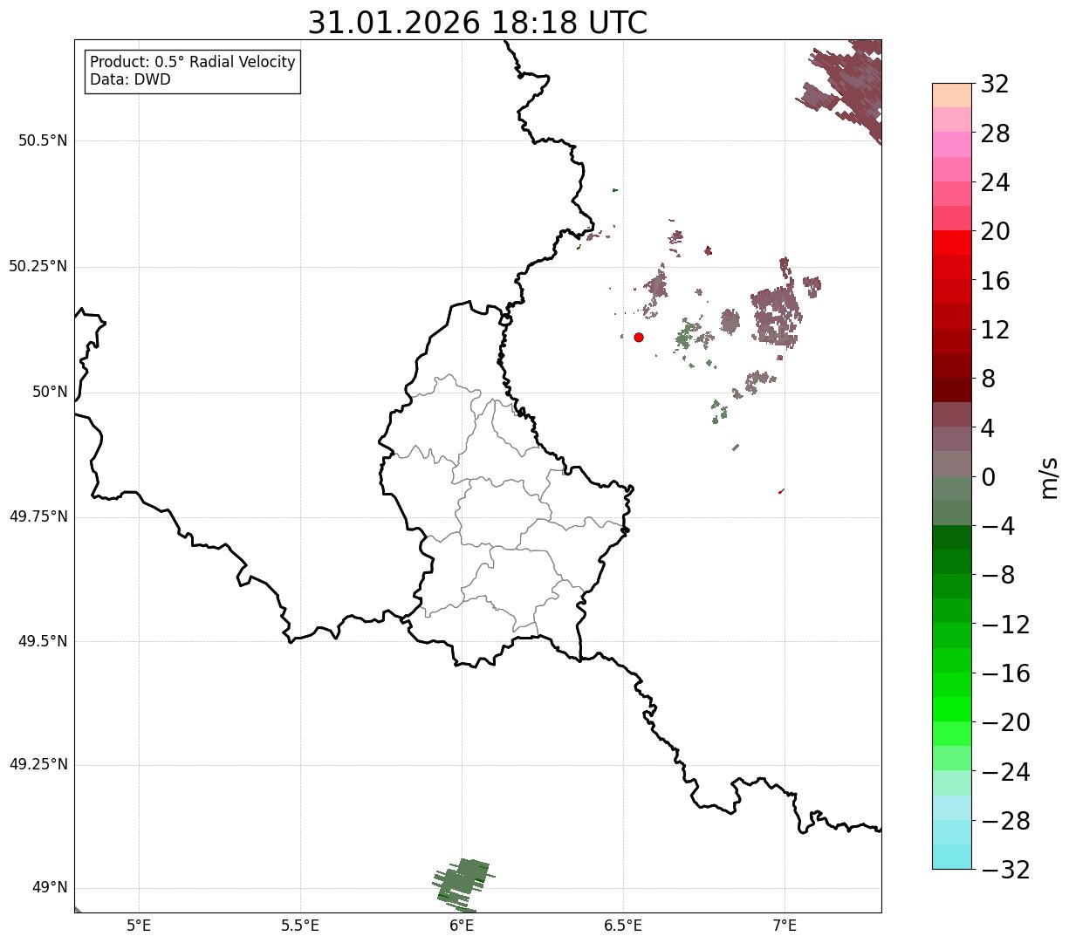
Task: Click the colorbar value −28
Action: coord(1004,821)
